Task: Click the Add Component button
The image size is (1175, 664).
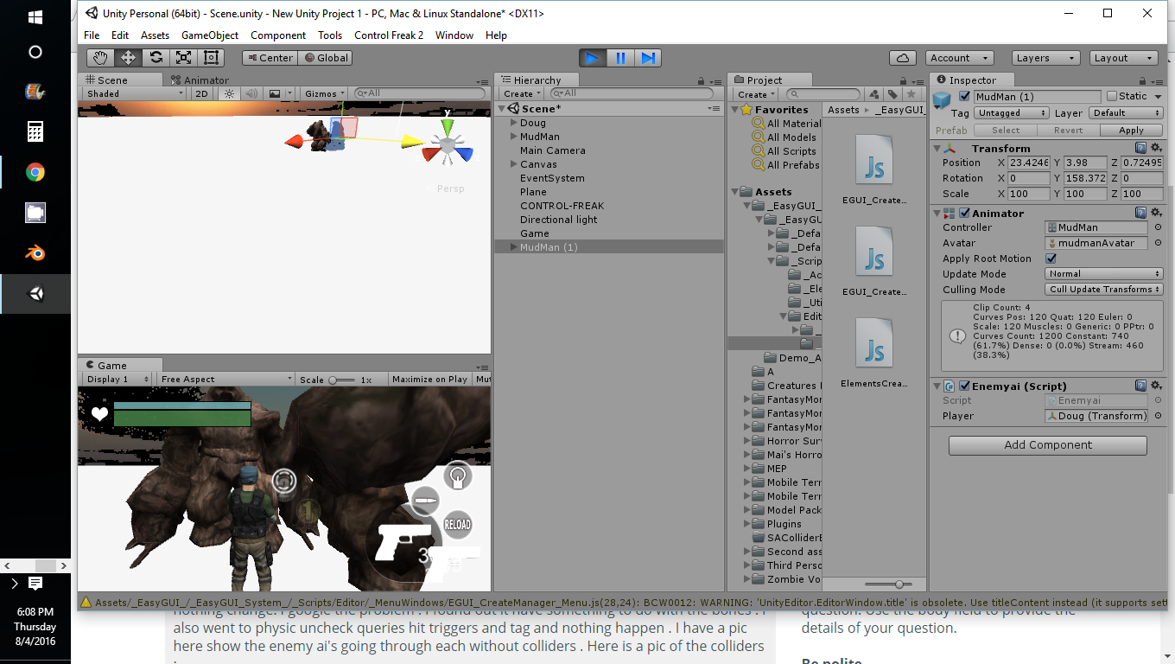Action: [x=1047, y=445]
